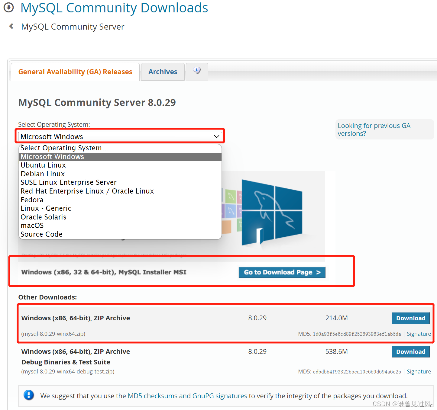Screen dimensions: 437x410
Task: Select Ubuntu Linux option
Action: click(x=120, y=165)
